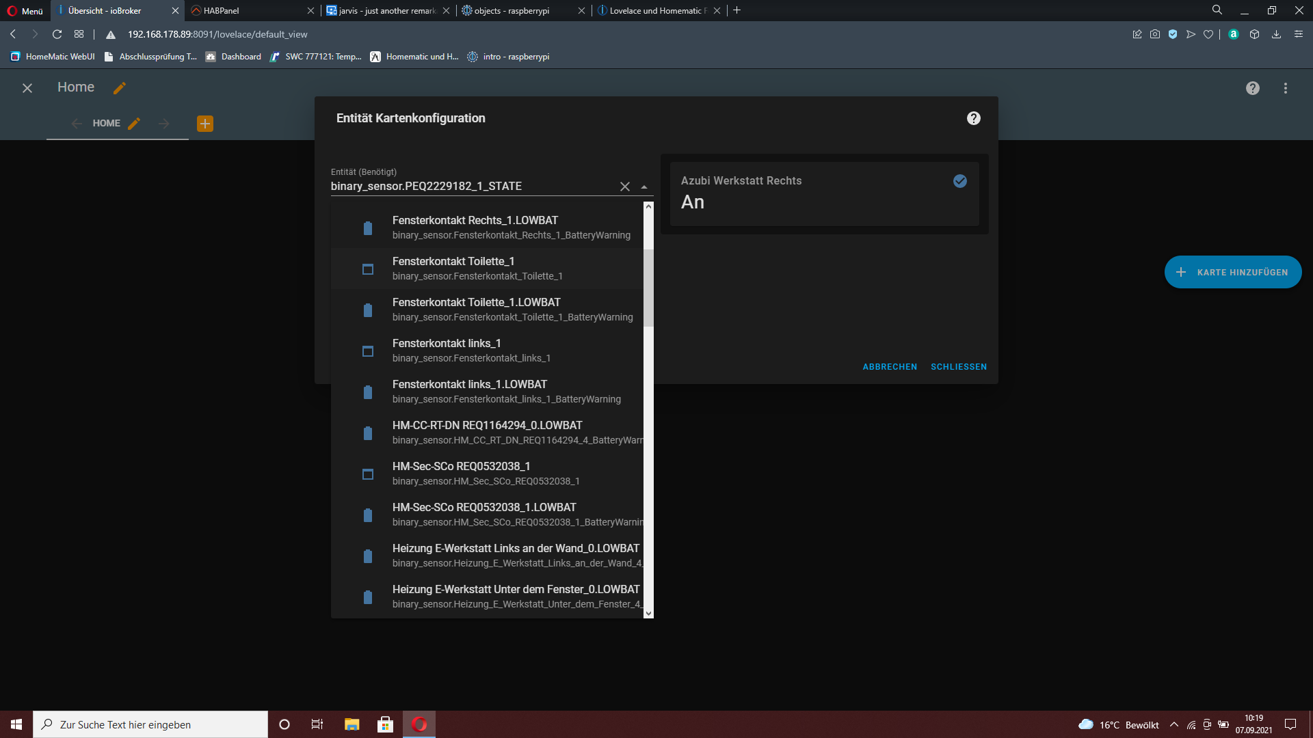Click the Opera icon in Windows taskbar
The width and height of the screenshot is (1313, 738).
tap(419, 724)
